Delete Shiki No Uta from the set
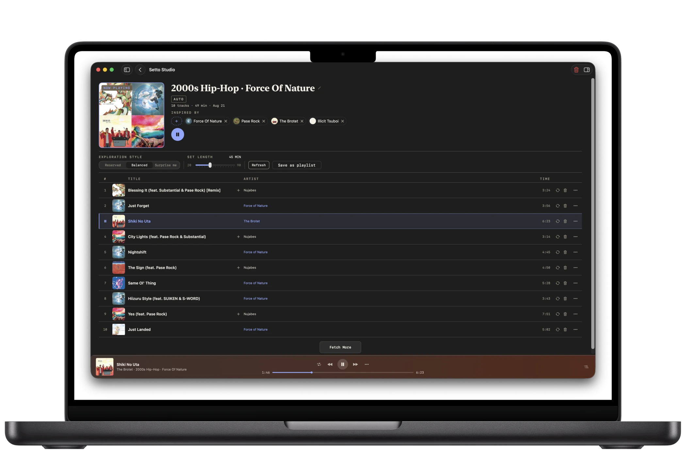The image size is (686, 451). point(565,221)
